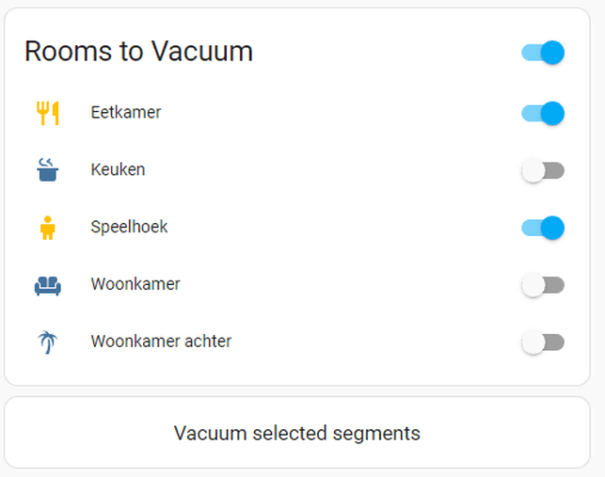Click the Woonkamer sofa icon
Image resolution: width=605 pixels, height=477 pixels.
tap(47, 285)
